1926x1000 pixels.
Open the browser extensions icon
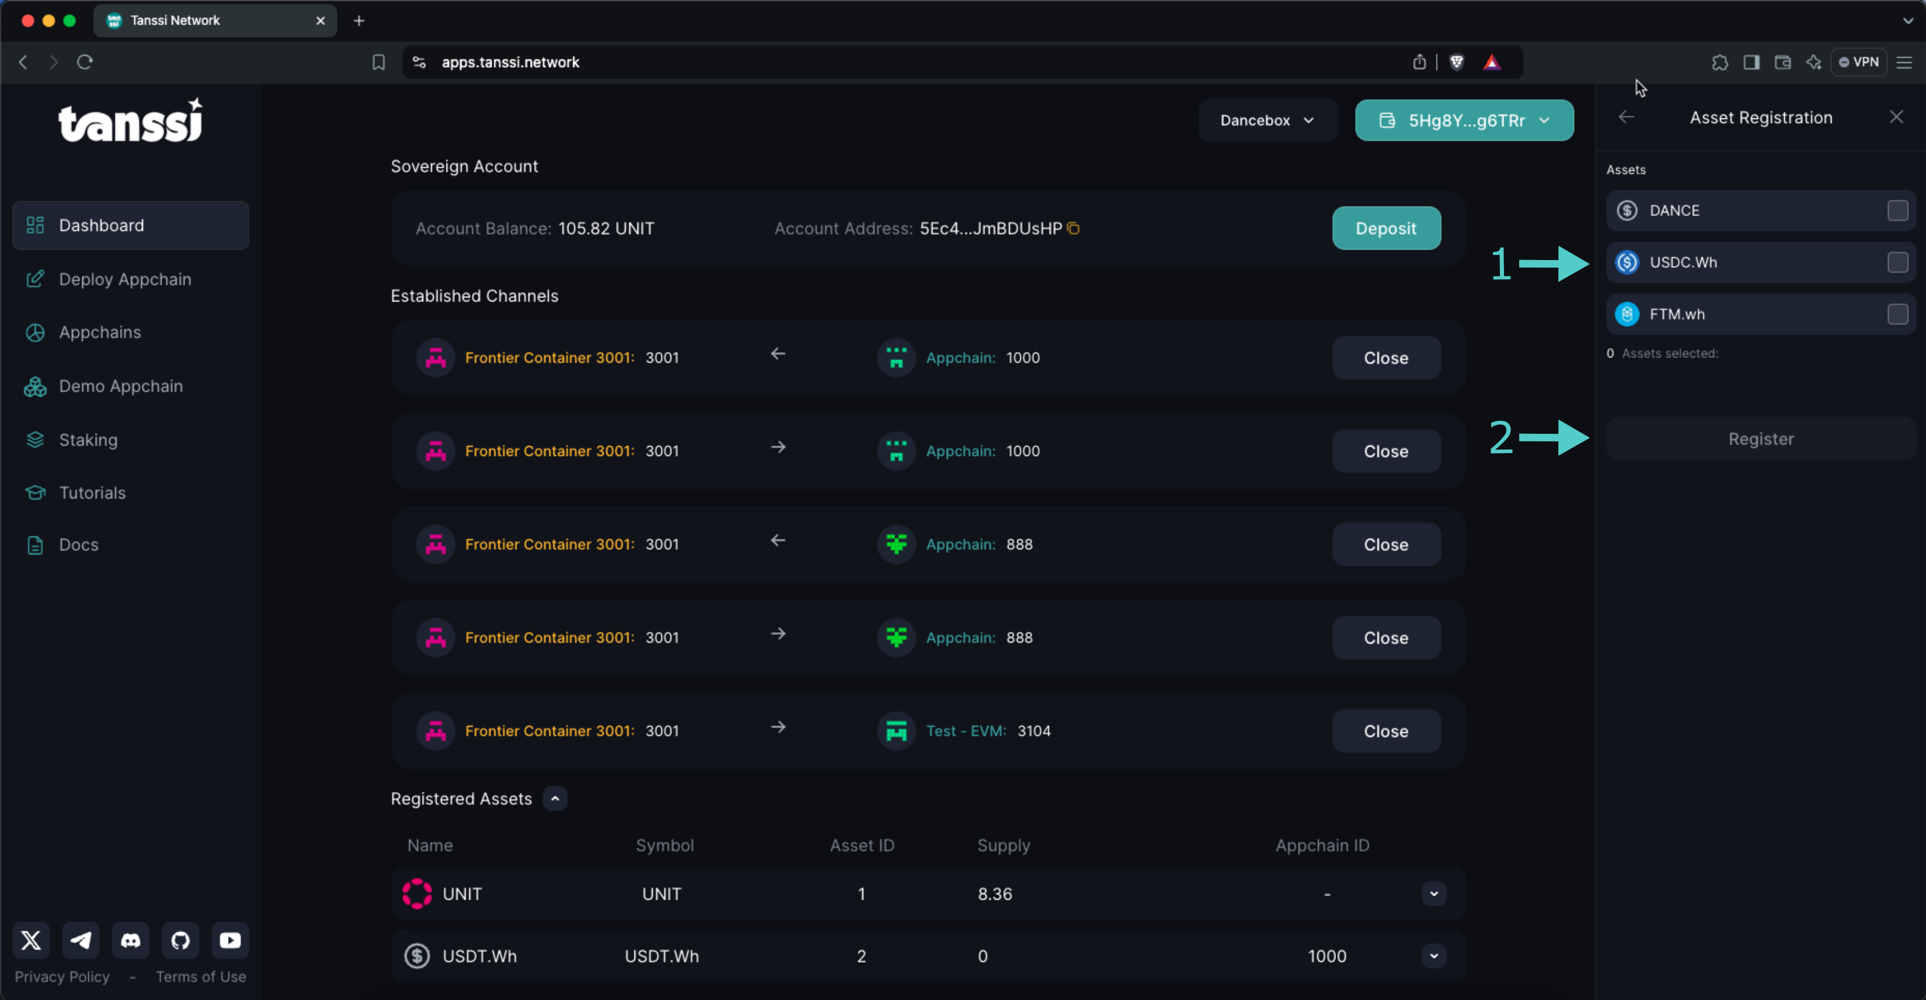click(x=1719, y=62)
